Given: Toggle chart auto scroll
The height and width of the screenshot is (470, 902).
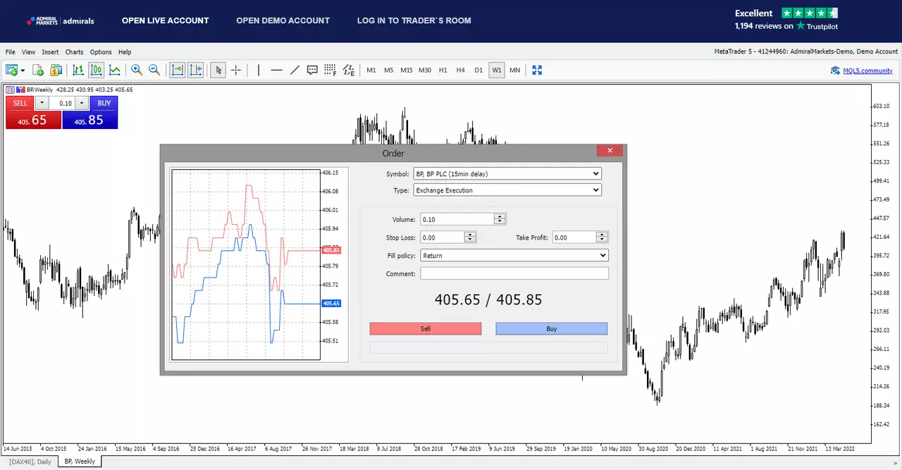Looking at the screenshot, I should [x=178, y=70].
